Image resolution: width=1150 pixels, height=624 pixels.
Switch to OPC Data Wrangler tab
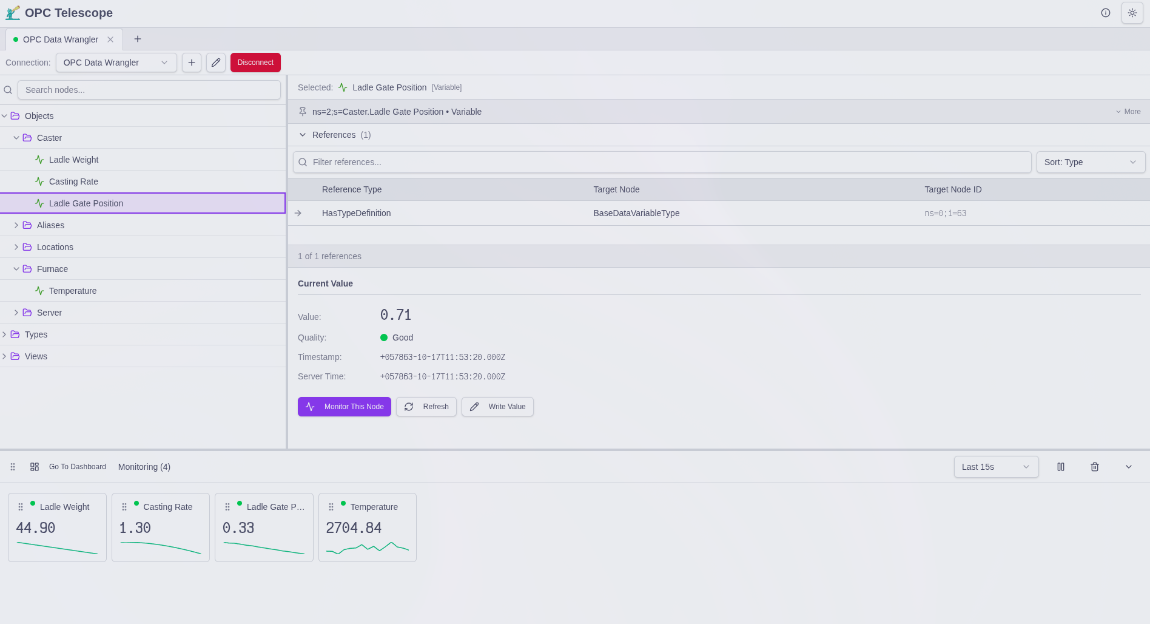click(x=61, y=39)
